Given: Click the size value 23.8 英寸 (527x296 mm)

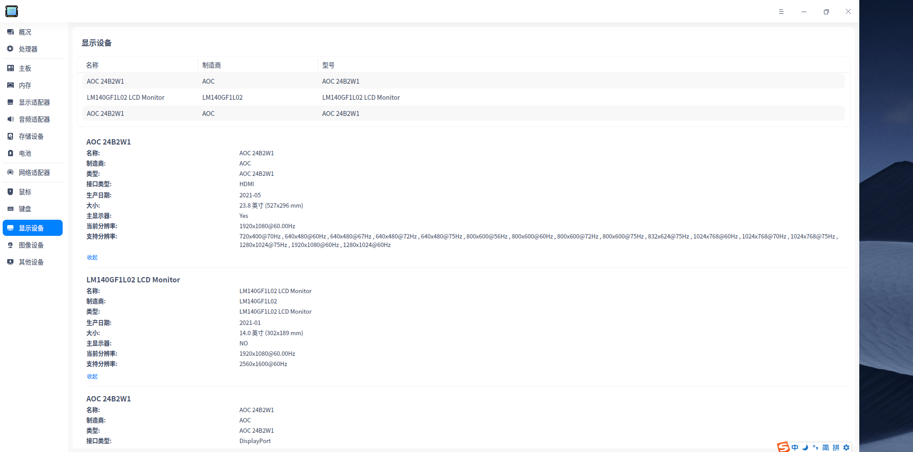Looking at the screenshot, I should [x=271, y=205].
